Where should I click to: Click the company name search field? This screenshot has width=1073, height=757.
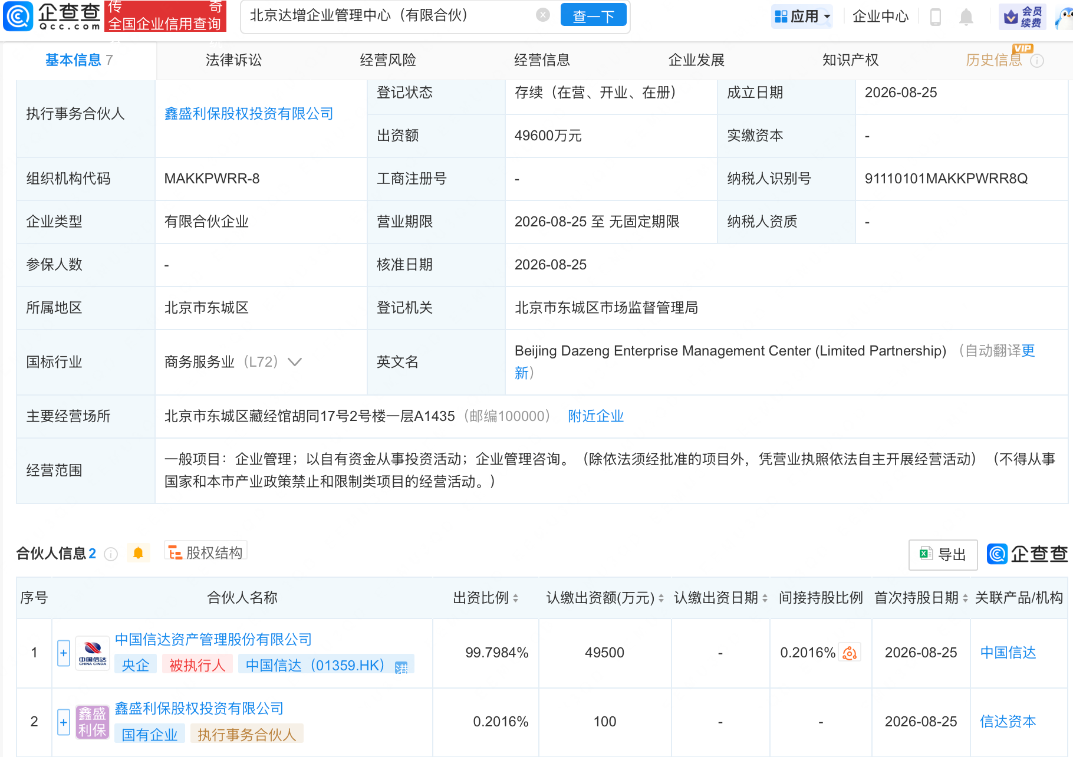tap(389, 15)
